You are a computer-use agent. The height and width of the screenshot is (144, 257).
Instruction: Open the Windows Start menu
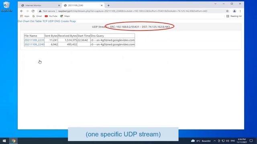click(x=4, y=141)
